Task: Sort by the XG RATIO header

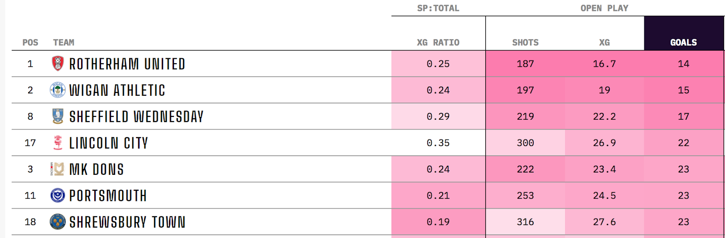Action: (438, 42)
